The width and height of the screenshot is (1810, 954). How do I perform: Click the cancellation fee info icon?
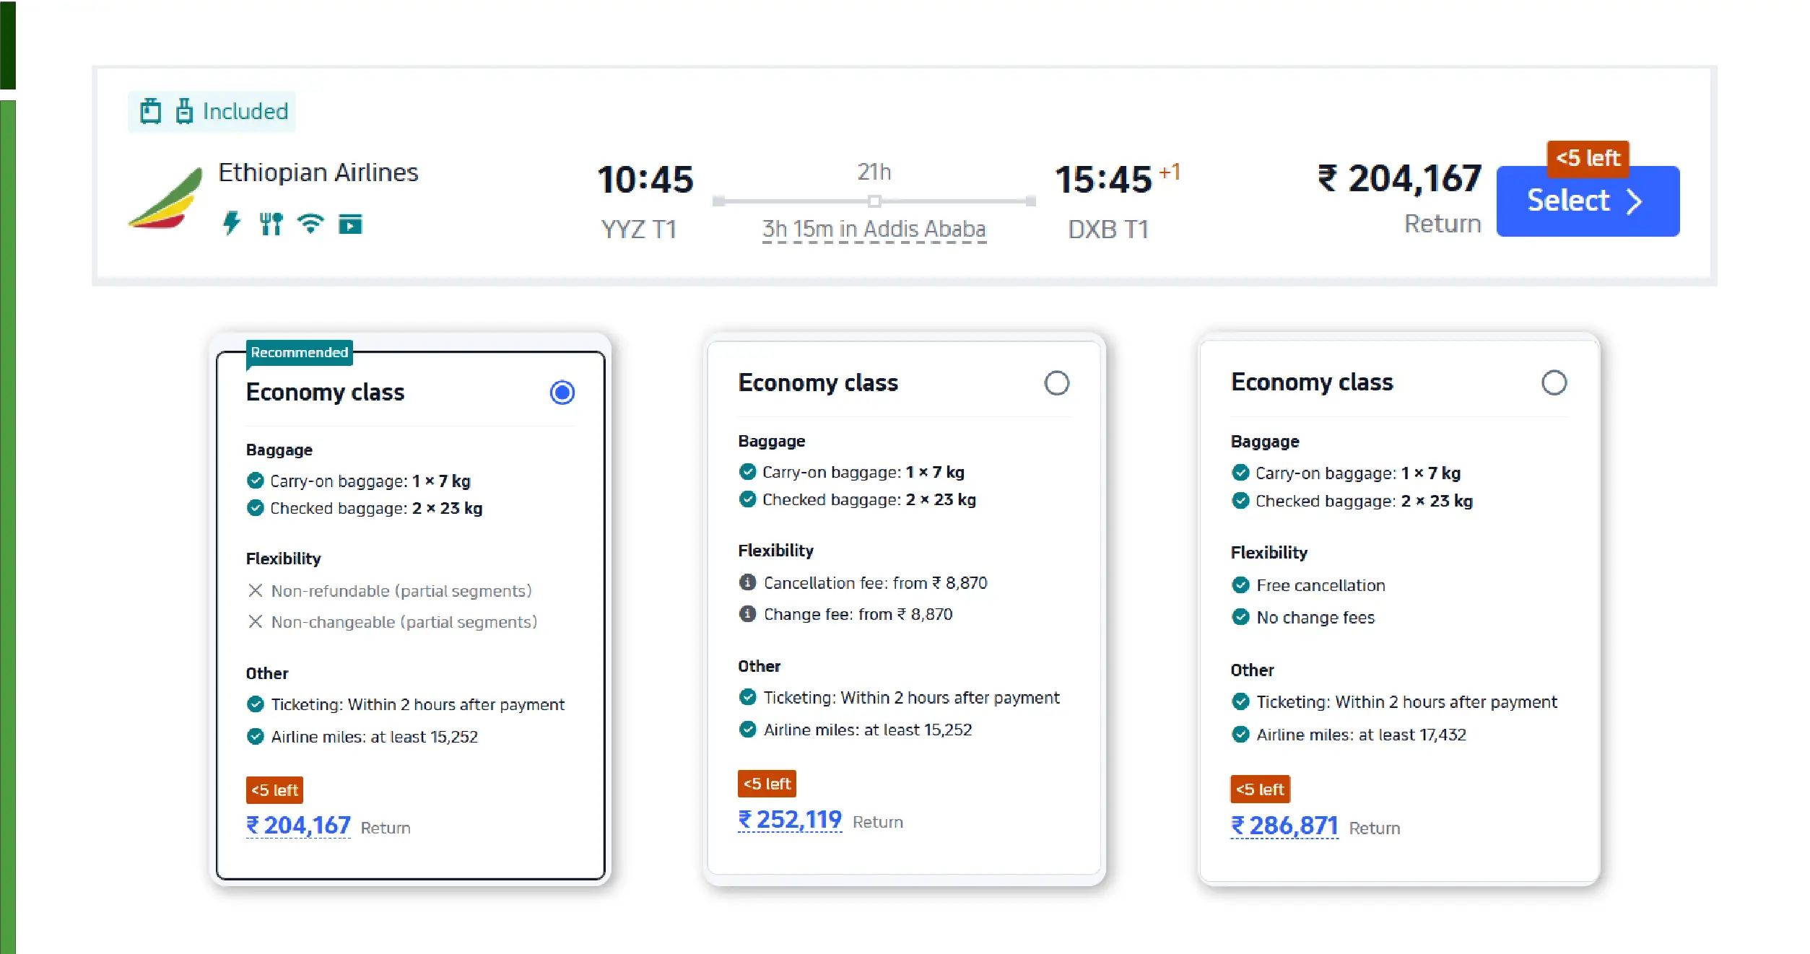pos(747,582)
